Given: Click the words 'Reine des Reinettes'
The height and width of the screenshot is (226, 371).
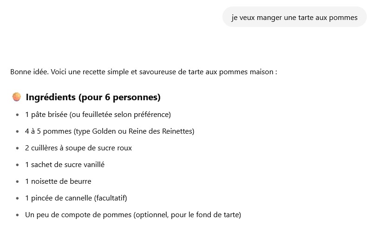Looking at the screenshot, I should 160,131.
